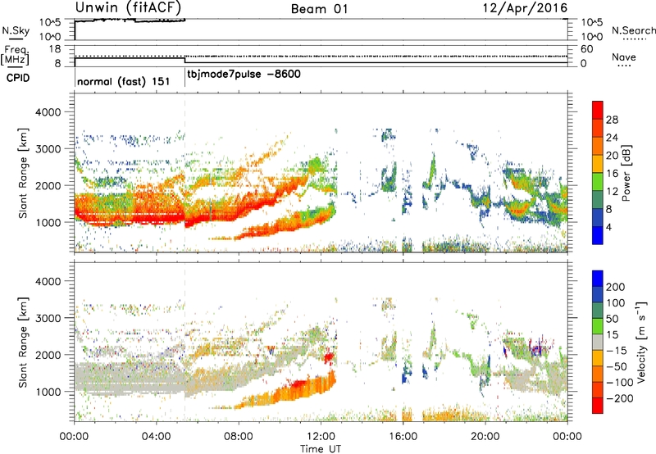Click the "Freq. [MHz]" axis label

coord(16,55)
